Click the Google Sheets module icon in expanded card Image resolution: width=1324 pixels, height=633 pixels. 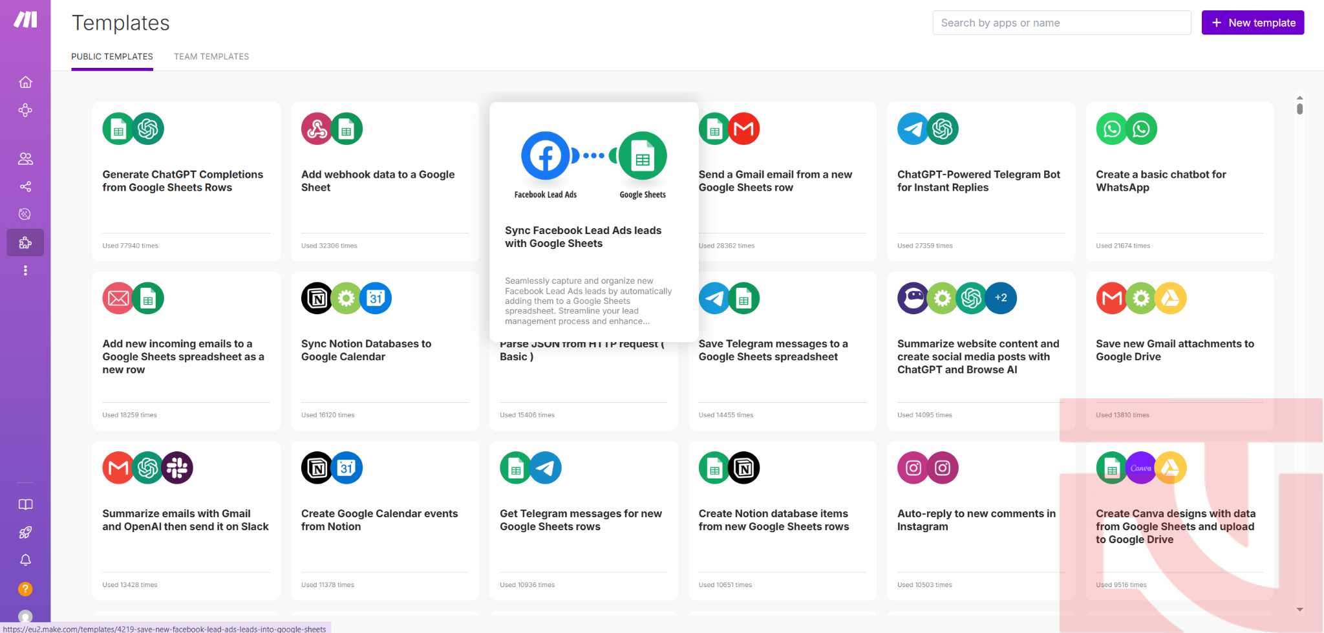pos(643,156)
